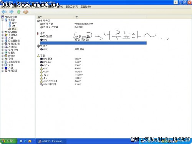Expand the 벤치마크 tree node
This screenshot has width=192, height=144.
[2, 71]
